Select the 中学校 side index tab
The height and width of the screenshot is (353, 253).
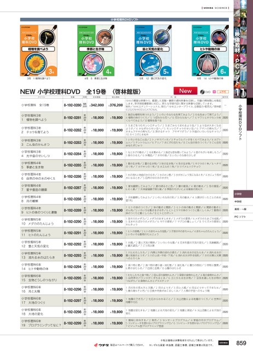(x=243, y=202)
